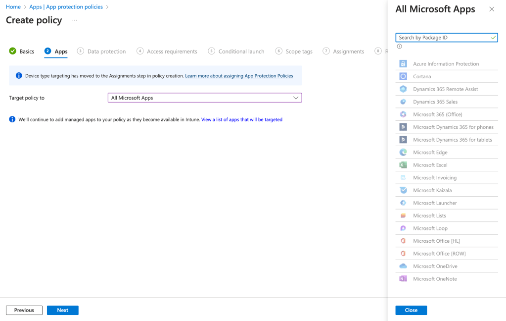The width and height of the screenshot is (506, 321).
Task: Click the Previous button
Action: (x=24, y=310)
